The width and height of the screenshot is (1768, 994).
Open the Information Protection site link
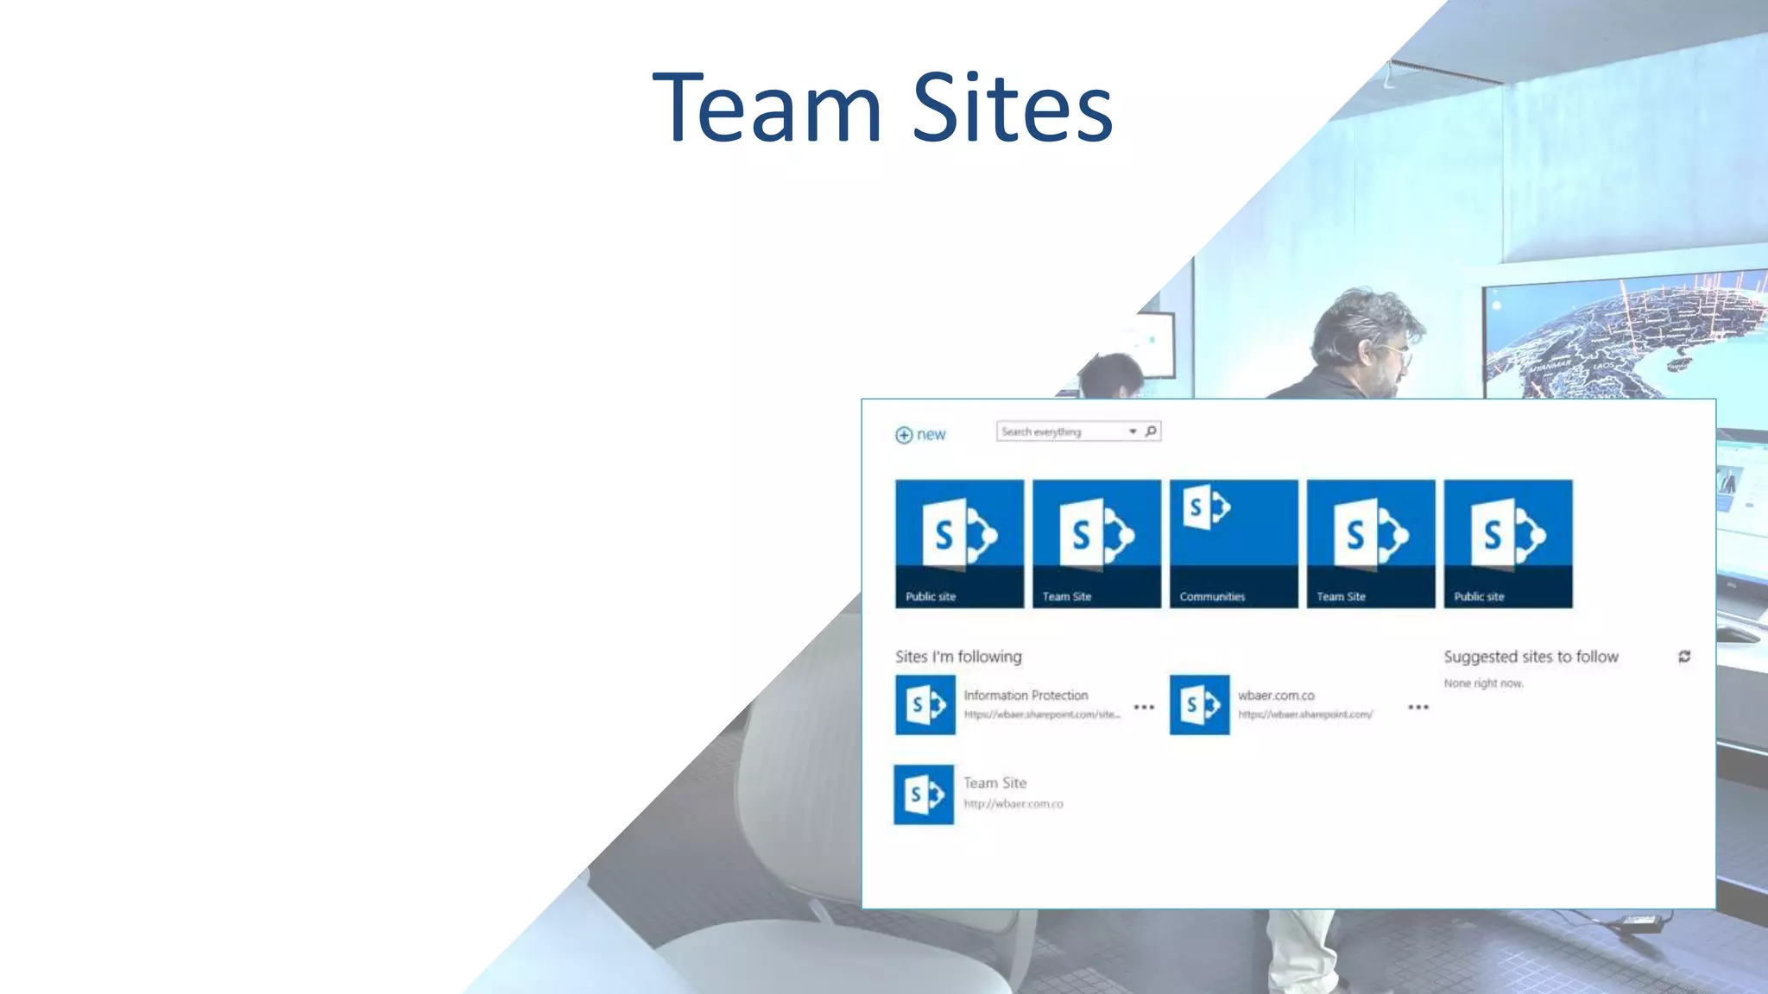click(x=1026, y=695)
